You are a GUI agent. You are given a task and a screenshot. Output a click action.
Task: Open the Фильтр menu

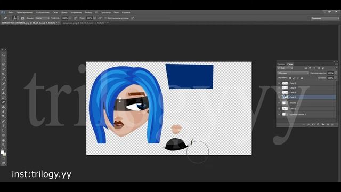pyautogui.click(x=88, y=13)
